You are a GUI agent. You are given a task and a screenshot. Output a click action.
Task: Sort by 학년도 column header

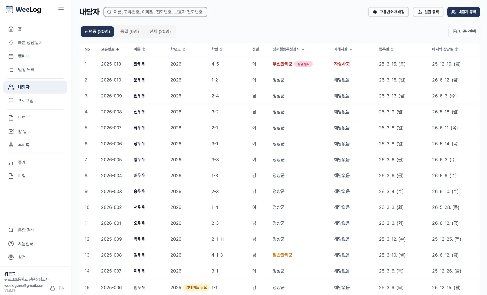[178, 49]
